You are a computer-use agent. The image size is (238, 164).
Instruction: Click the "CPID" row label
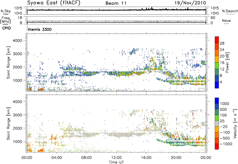click(x=7, y=28)
